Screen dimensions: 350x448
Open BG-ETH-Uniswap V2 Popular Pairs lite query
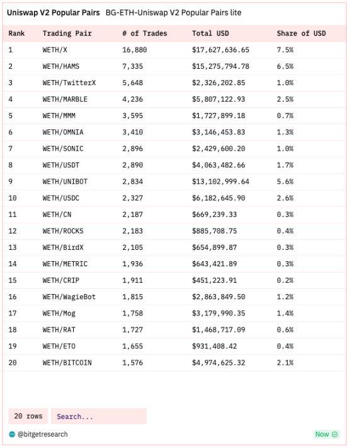pos(174,13)
